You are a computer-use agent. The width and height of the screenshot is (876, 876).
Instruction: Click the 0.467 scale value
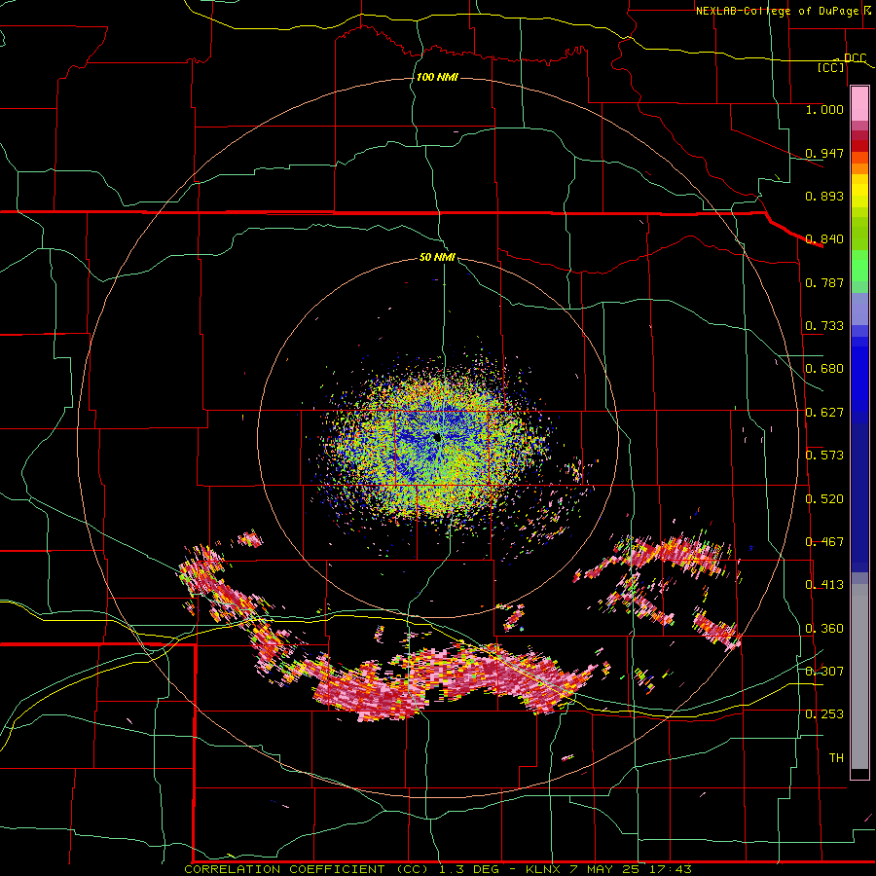point(824,542)
